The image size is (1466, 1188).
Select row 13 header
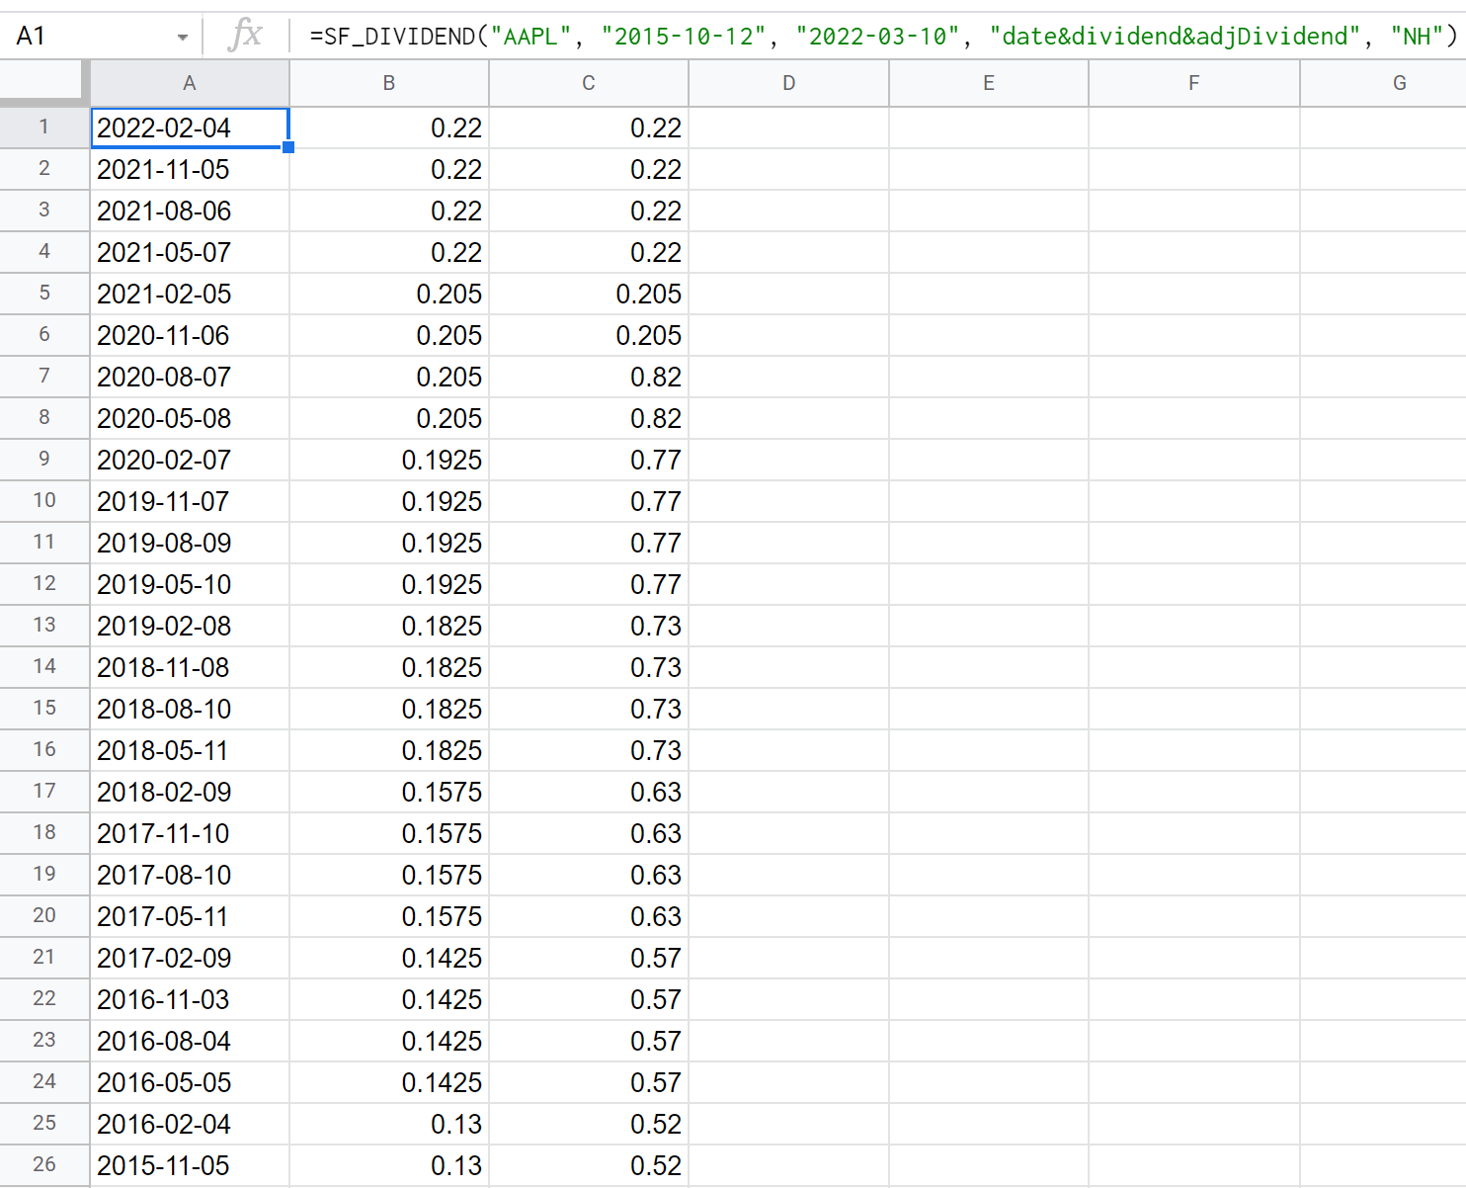point(44,626)
